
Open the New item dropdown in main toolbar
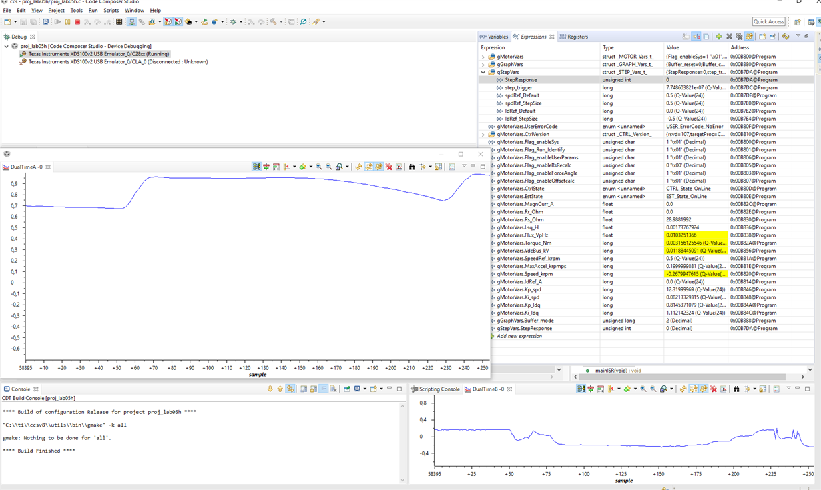15,22
